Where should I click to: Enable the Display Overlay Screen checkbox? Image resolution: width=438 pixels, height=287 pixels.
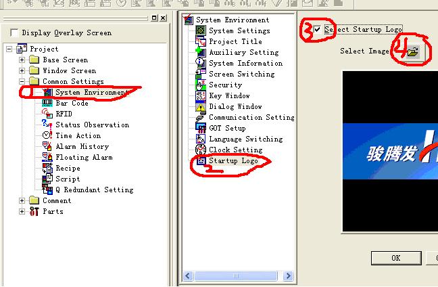(15, 32)
